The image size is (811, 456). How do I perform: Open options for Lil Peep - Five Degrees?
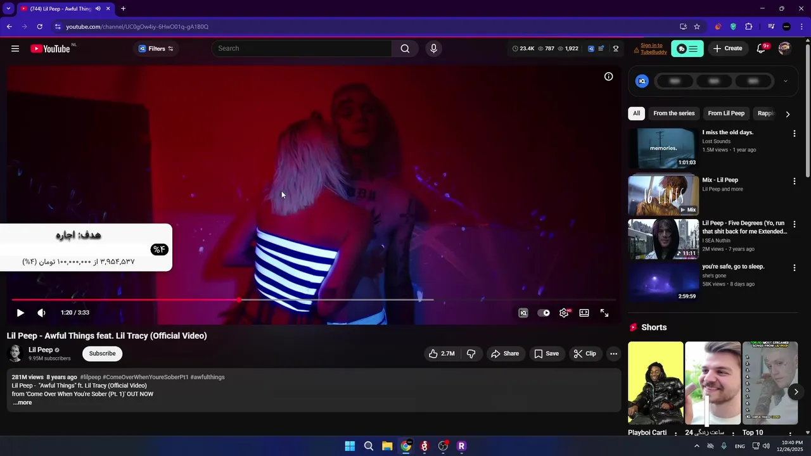pos(794,224)
